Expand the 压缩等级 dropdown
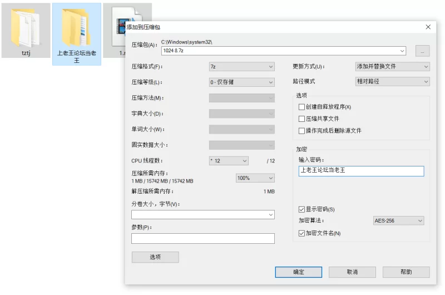 coord(242,82)
